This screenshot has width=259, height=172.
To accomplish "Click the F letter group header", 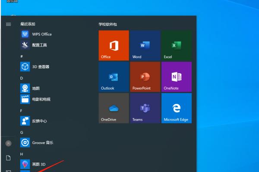I will 21,111.
